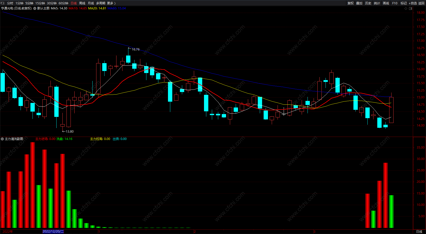
Task: Select the 30分钟 period tab
Action: pos(52,3)
